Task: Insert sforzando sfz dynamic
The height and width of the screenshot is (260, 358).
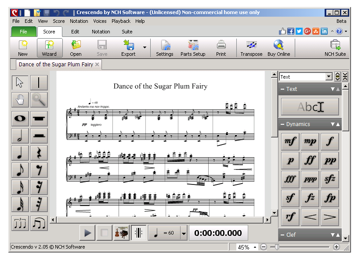Action: [x=330, y=180]
